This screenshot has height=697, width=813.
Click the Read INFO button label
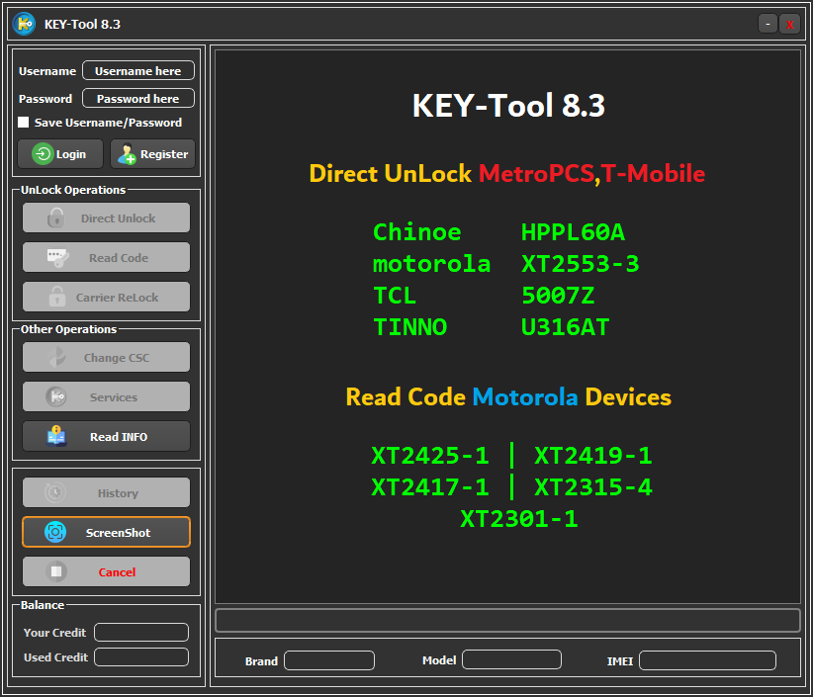point(119,437)
